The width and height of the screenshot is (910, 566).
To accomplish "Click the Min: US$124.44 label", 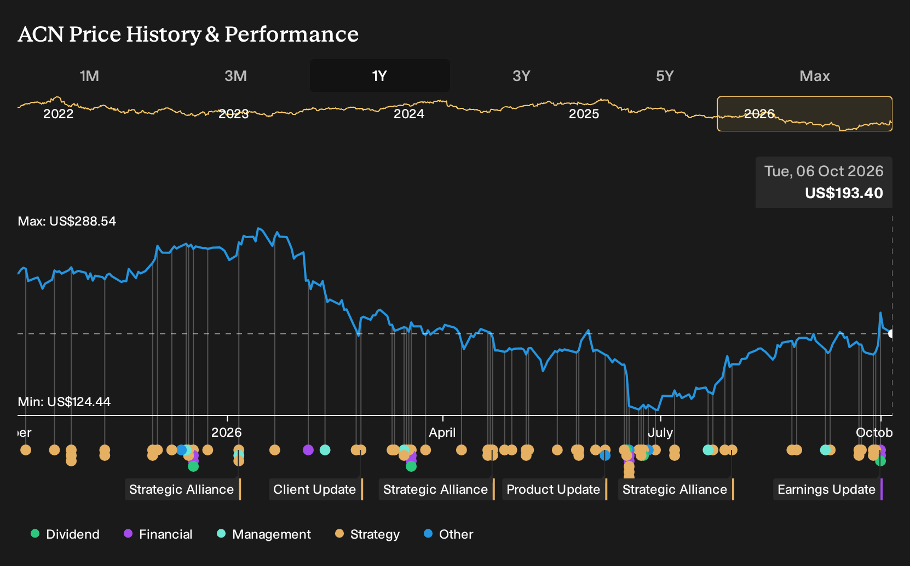I will coord(64,402).
